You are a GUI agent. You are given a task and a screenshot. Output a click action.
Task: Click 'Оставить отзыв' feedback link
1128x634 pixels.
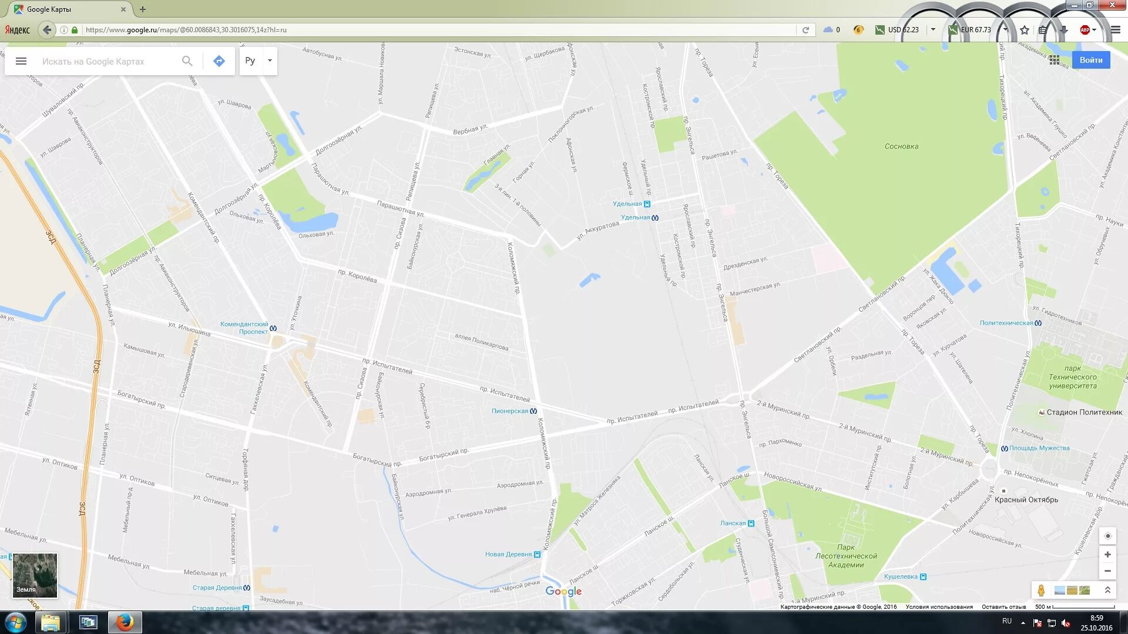[1003, 607]
